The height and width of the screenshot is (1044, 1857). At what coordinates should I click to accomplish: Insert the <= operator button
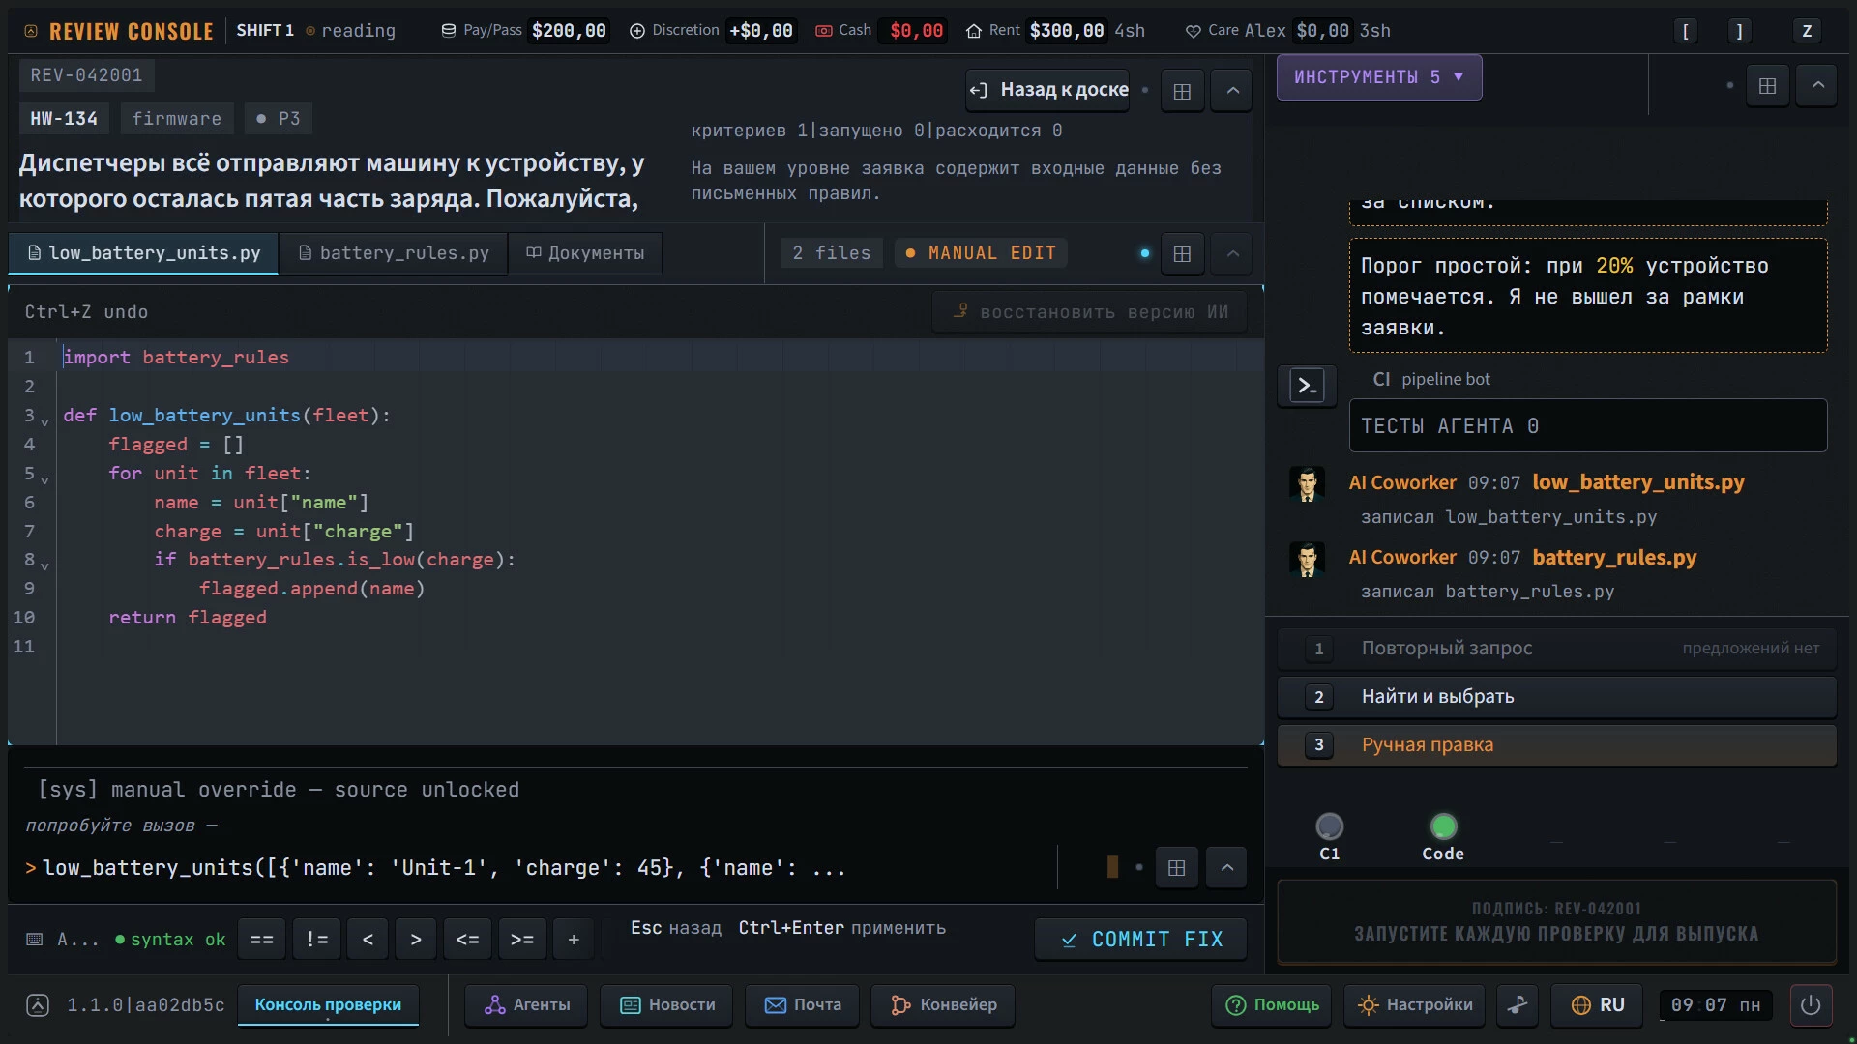pos(467,940)
